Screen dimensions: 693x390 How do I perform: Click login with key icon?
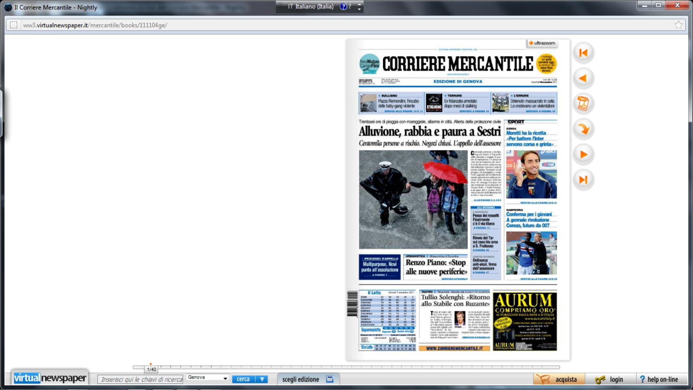(609, 379)
